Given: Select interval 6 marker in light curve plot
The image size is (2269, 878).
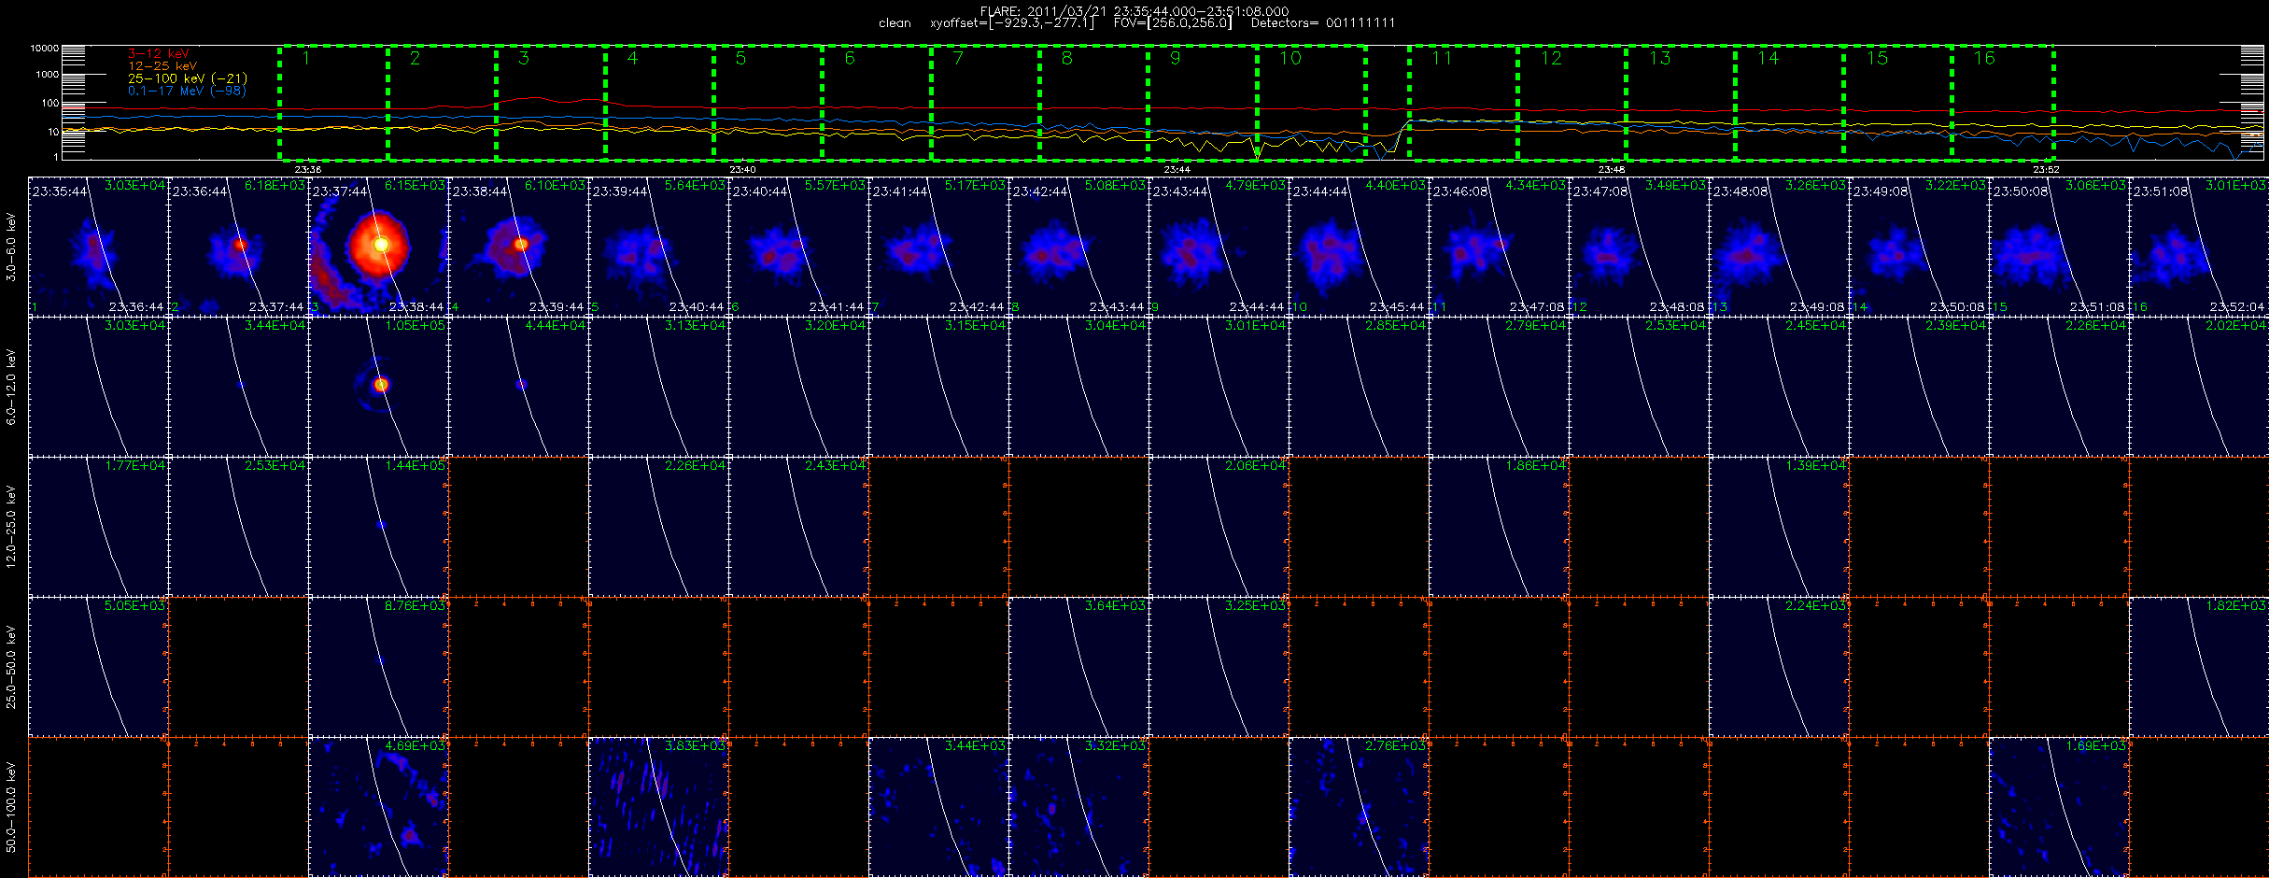Looking at the screenshot, I should click(850, 58).
